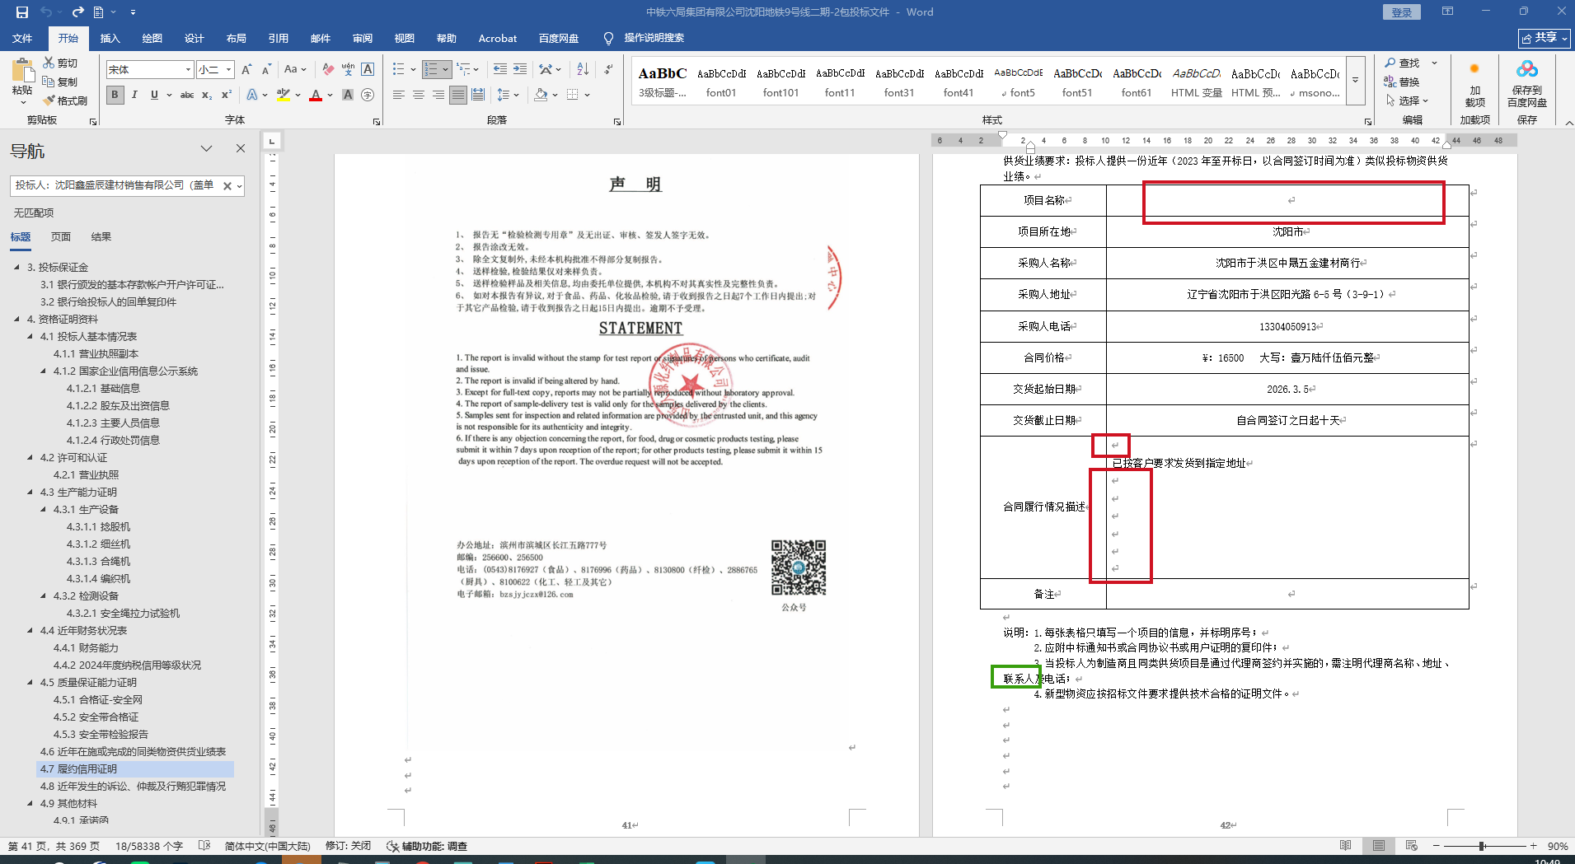The image size is (1575, 864).
Task: Open the 插入 (Insert) ribbon tab
Action: [110, 38]
